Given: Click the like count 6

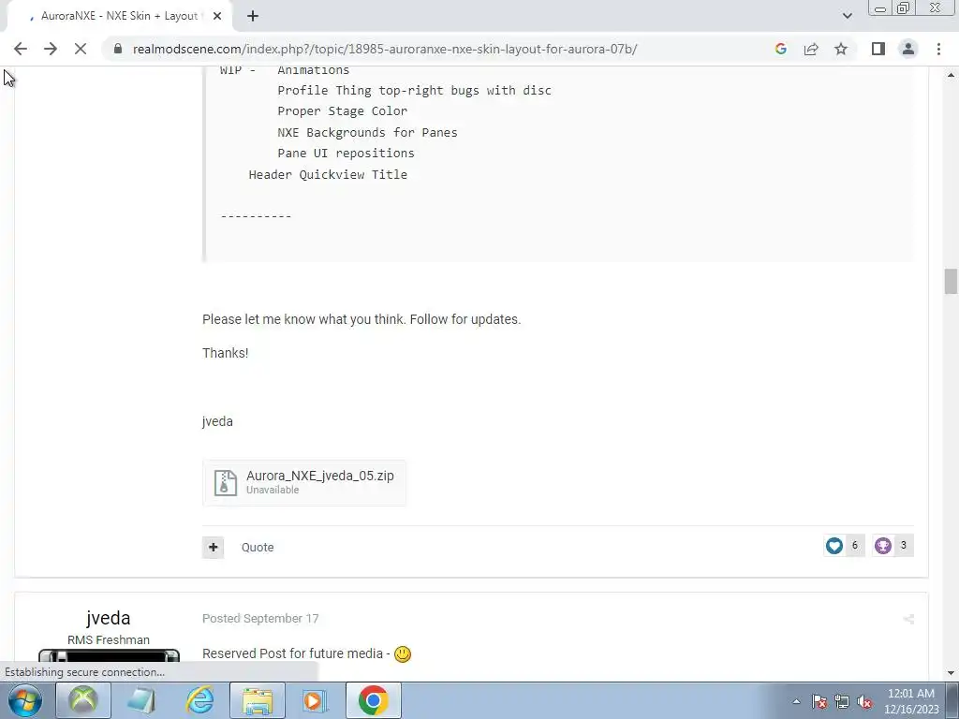Looking at the screenshot, I should click(854, 545).
